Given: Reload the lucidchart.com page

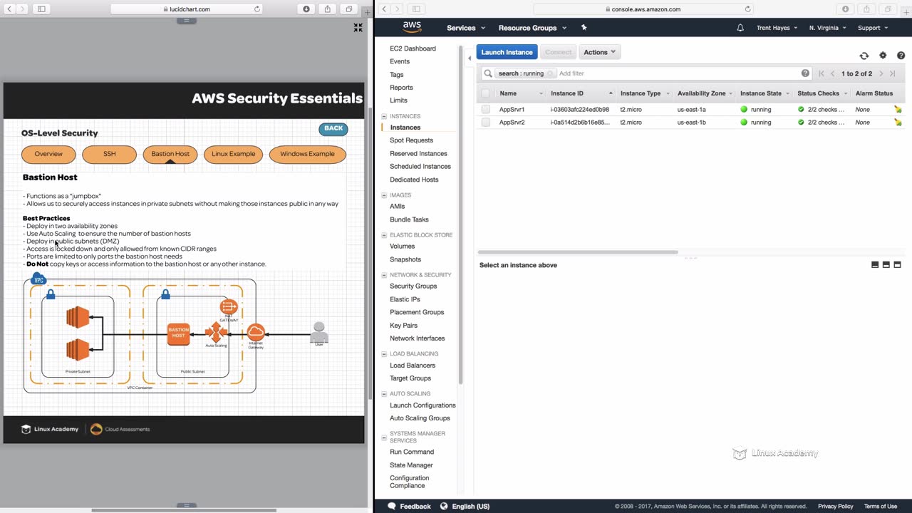Looking at the screenshot, I should (257, 9).
